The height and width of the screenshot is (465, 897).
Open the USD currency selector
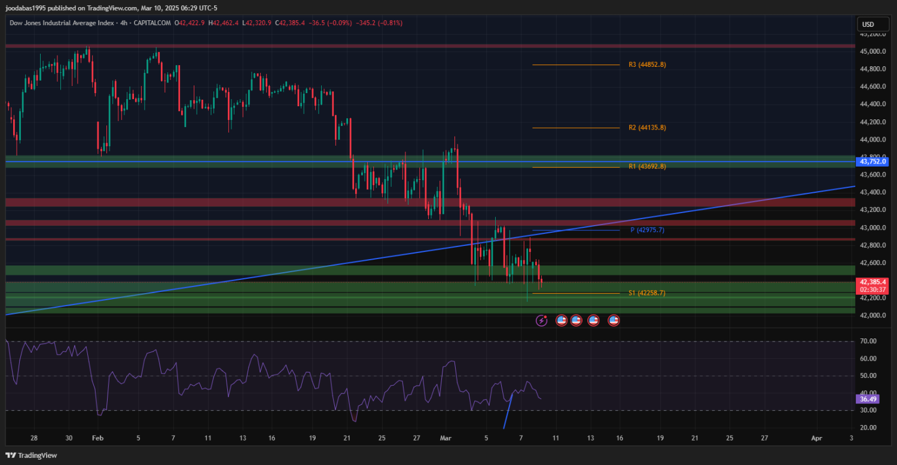[x=868, y=24]
